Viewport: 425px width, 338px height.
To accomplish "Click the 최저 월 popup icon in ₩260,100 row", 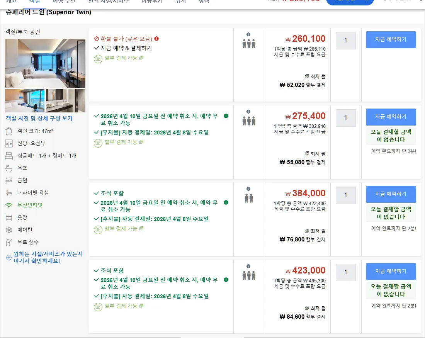I will (307, 76).
